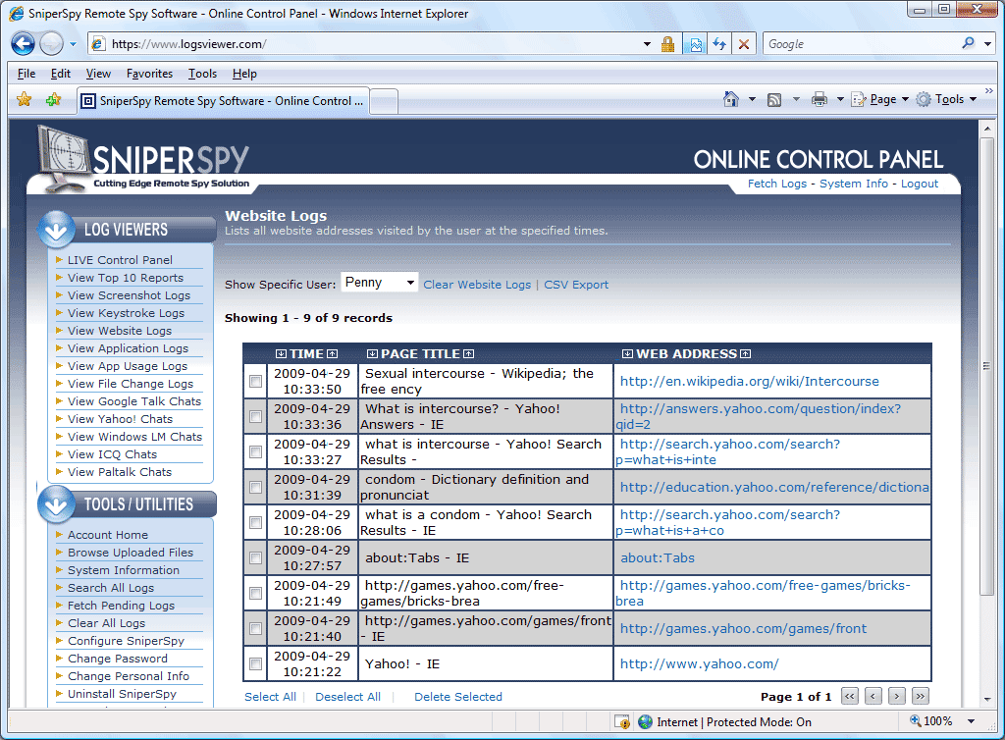Check the box for Wikipedia intercourse row
Viewport: 1005px width, 740px height.
coord(256,382)
